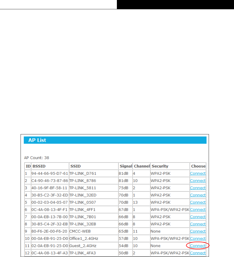Click SSID TP-LINK_7B01 cell
The image size is (234, 257).
[x=94, y=217]
